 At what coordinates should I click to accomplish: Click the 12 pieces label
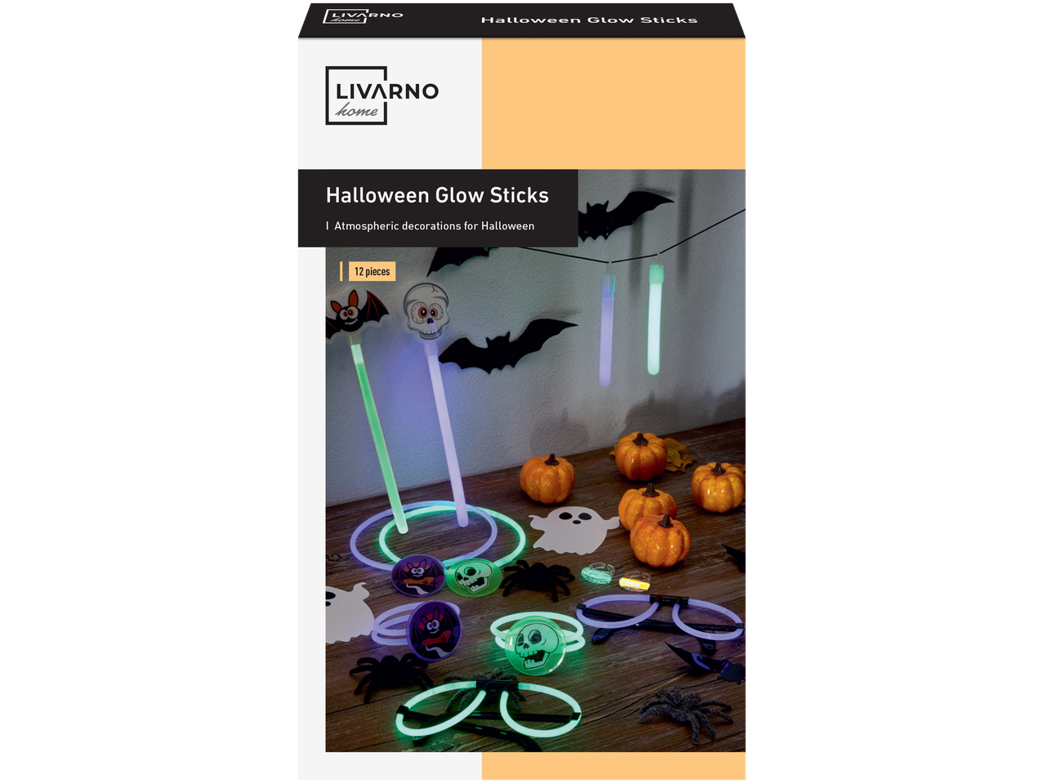coord(372,271)
